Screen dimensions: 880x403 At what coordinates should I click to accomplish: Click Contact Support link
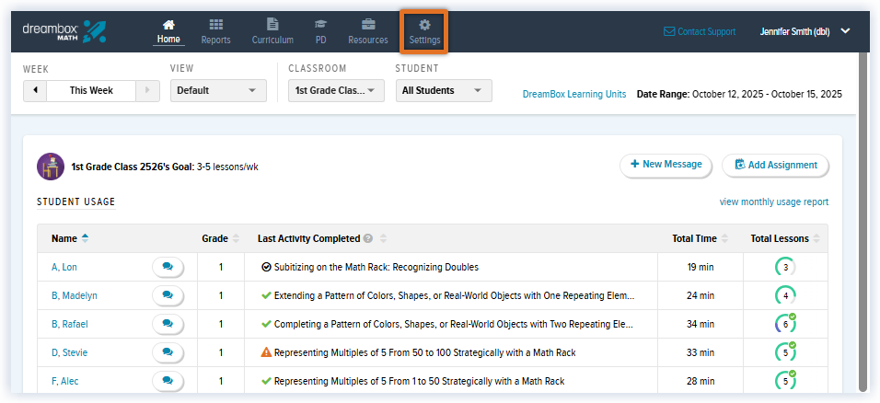click(700, 31)
